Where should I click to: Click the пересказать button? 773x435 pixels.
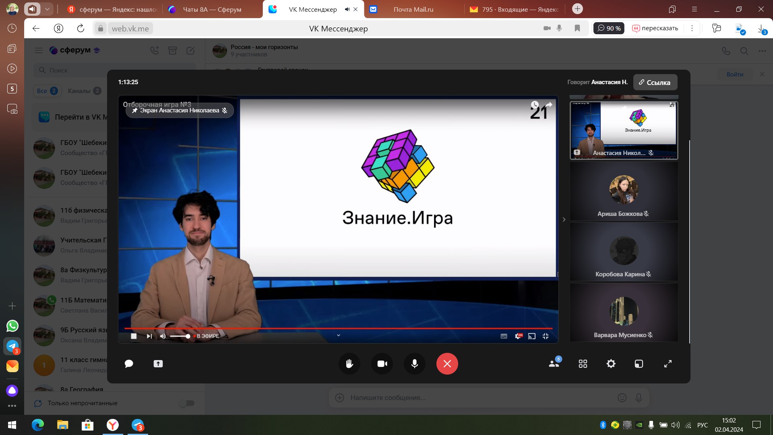(655, 28)
